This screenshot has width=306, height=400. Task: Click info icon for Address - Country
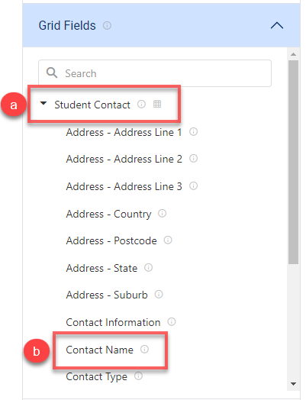coord(163,213)
